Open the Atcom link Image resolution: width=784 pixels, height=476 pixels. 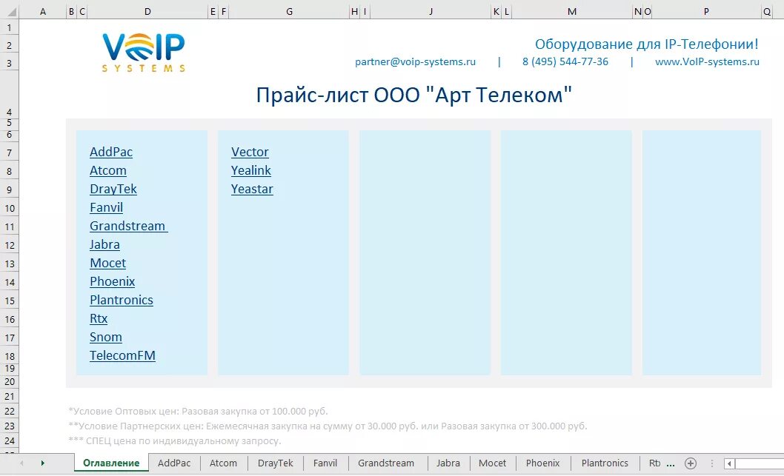pos(108,170)
